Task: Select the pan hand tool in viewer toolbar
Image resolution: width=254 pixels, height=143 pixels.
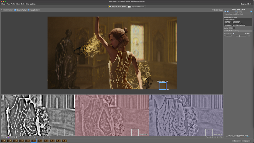Action: (x=17, y=137)
